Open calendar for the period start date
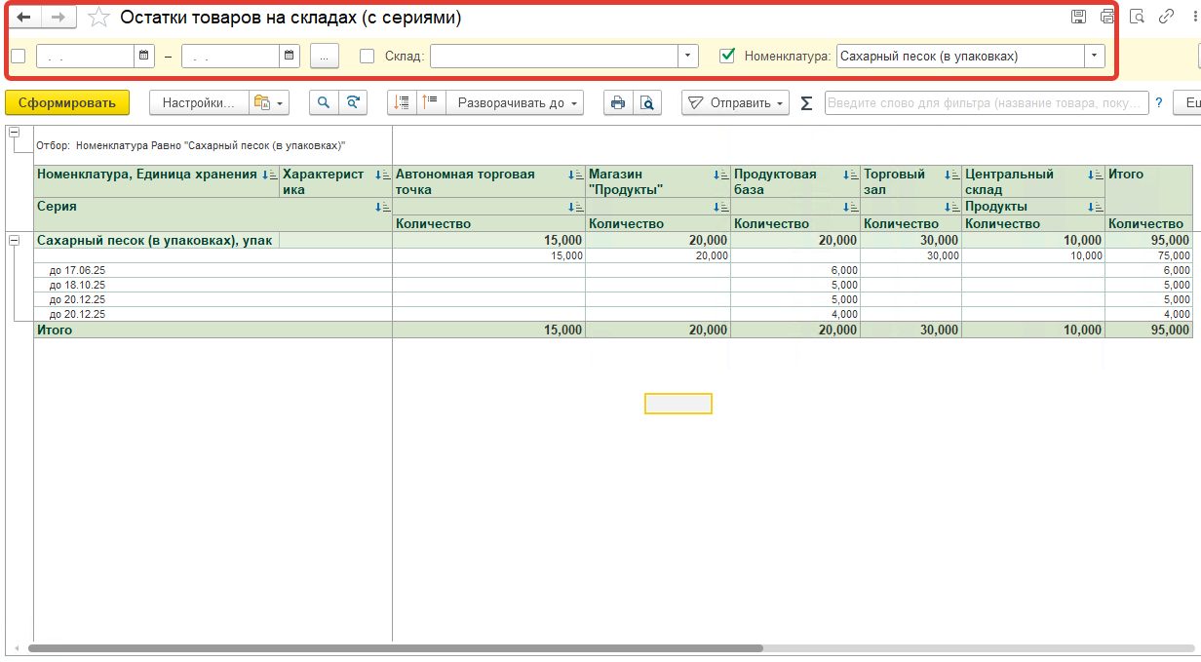1201x662 pixels. pyautogui.click(x=144, y=56)
